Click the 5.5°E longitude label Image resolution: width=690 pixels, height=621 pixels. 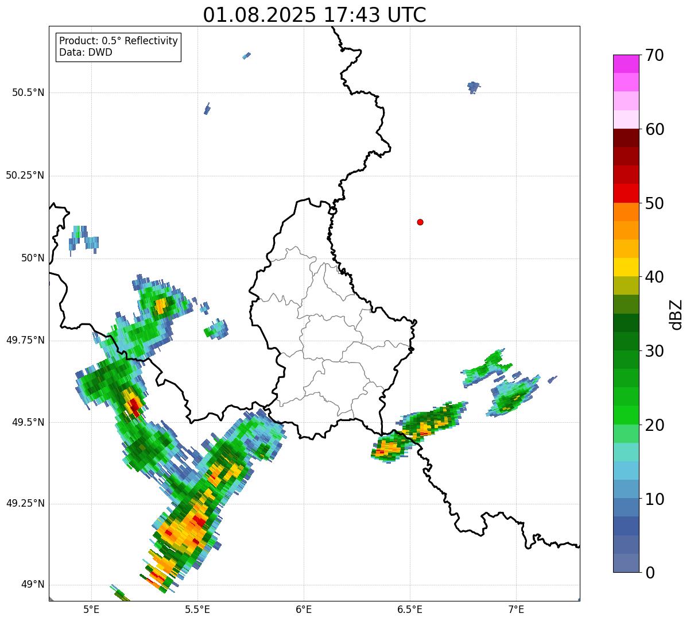pos(197,609)
